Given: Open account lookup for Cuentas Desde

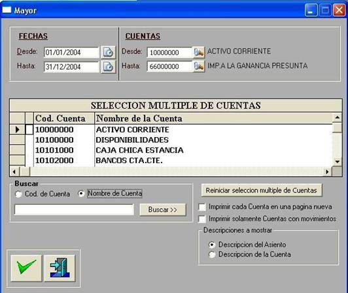Looking at the screenshot, I should tap(199, 52).
